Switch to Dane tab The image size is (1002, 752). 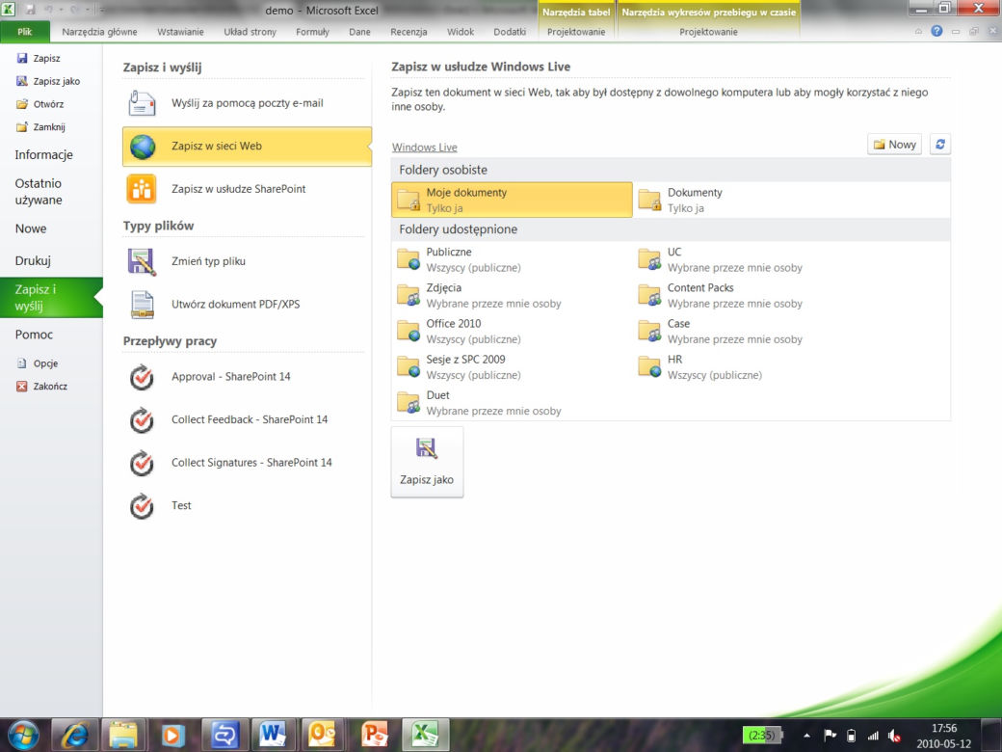pos(359,31)
